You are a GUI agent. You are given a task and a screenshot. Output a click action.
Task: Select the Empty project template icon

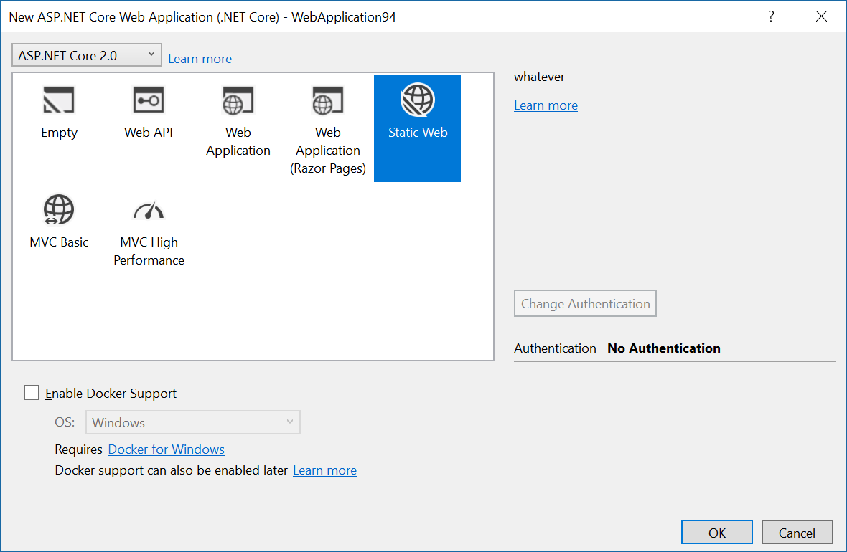pyautogui.click(x=58, y=100)
